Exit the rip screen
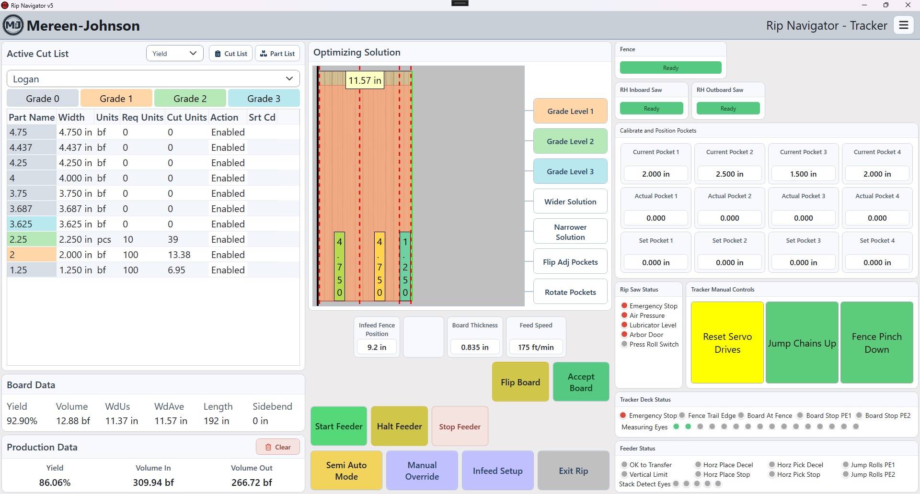Image resolution: width=920 pixels, height=494 pixels. [x=574, y=471]
